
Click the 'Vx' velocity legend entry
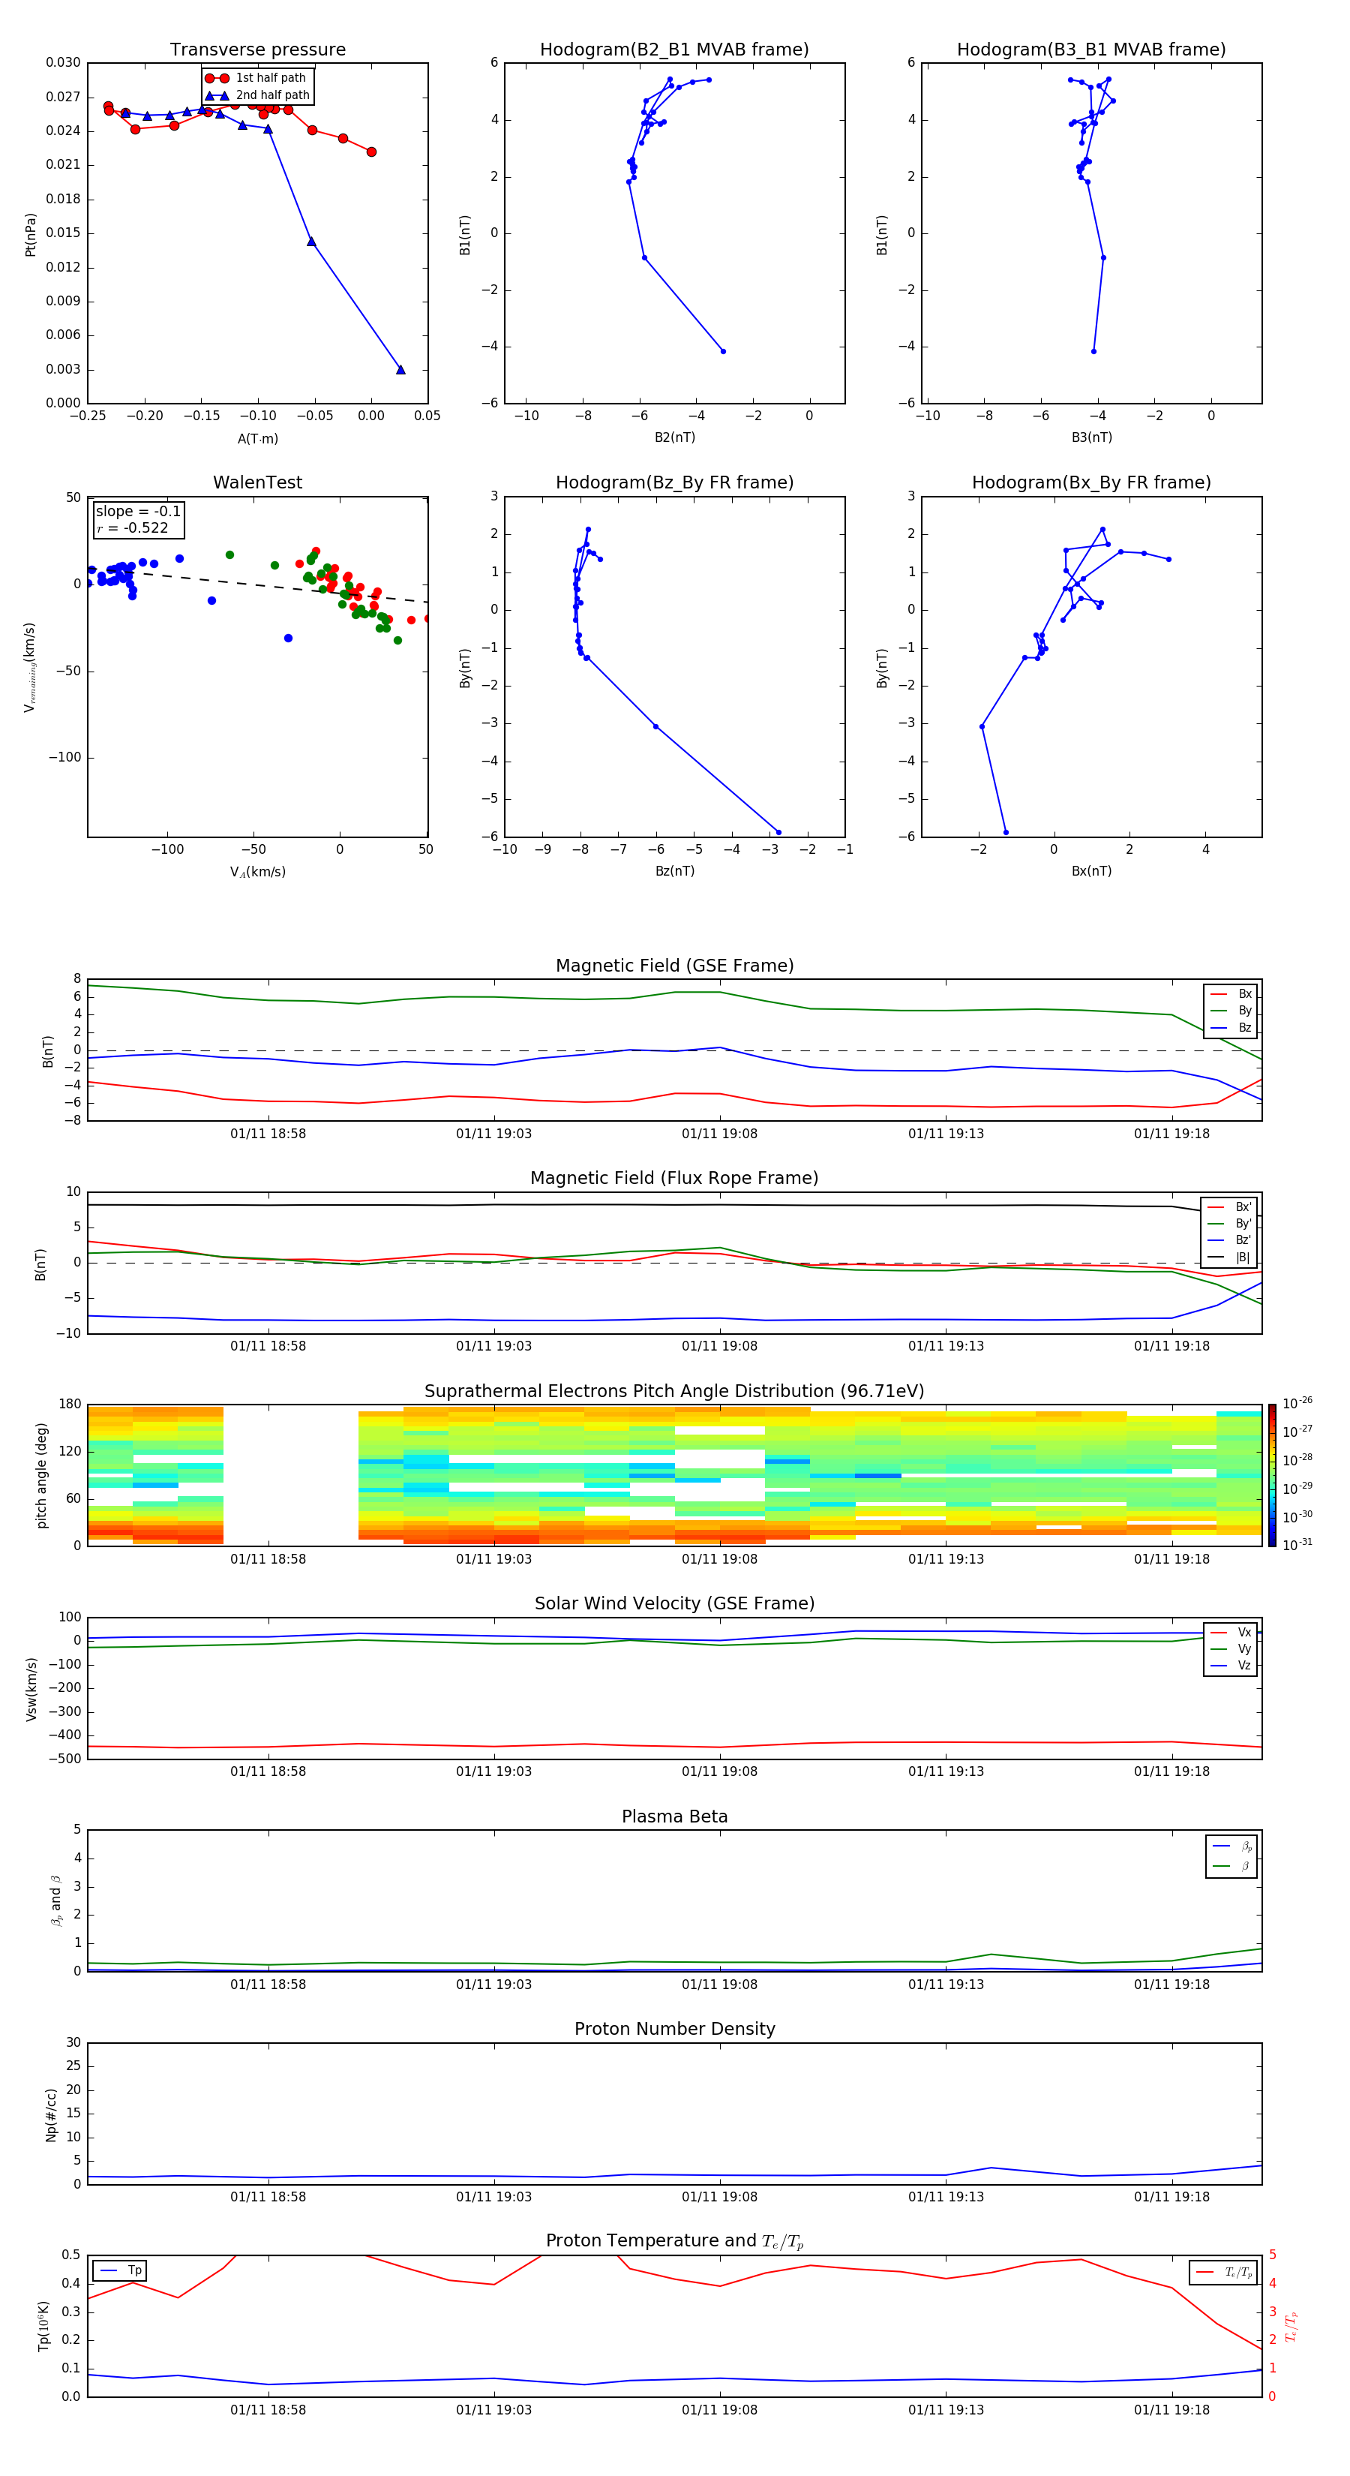pos(1231,1632)
